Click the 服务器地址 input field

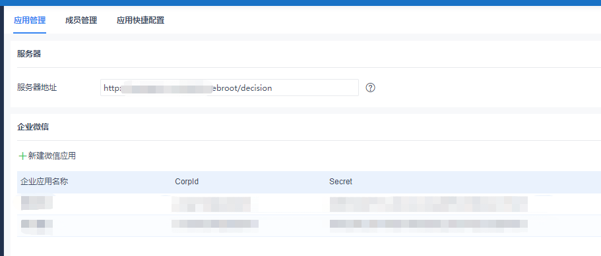point(229,88)
